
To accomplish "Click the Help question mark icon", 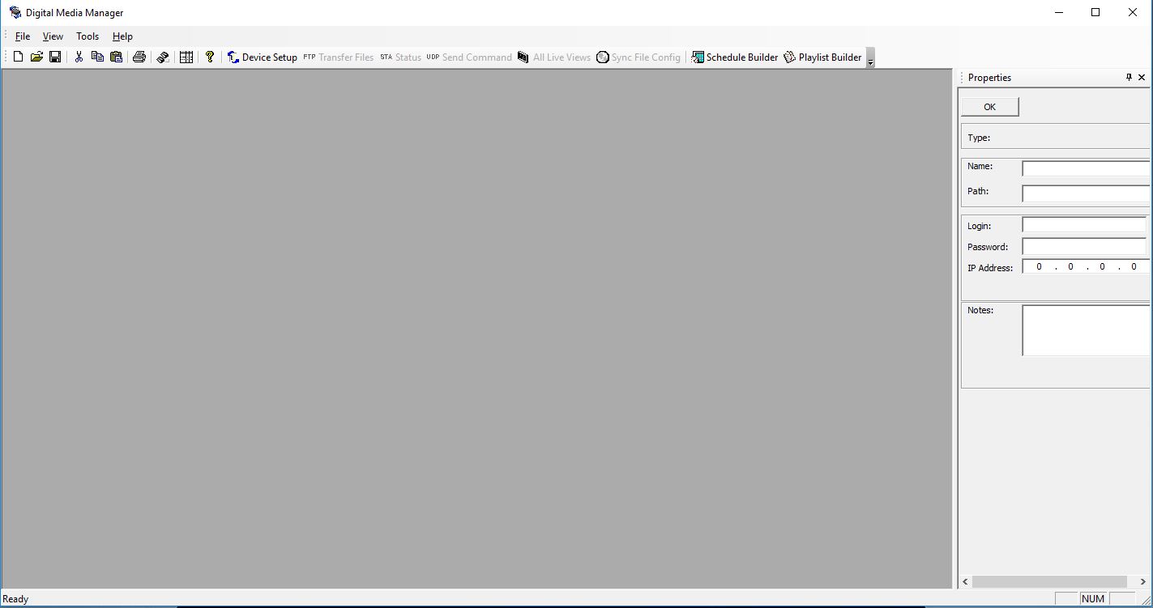I will [210, 57].
